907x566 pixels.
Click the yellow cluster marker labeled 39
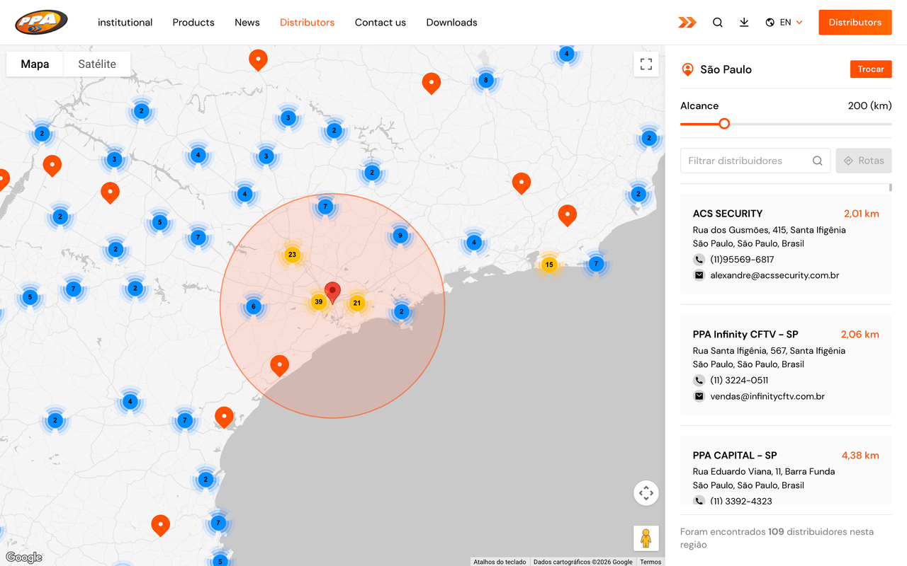coord(319,302)
